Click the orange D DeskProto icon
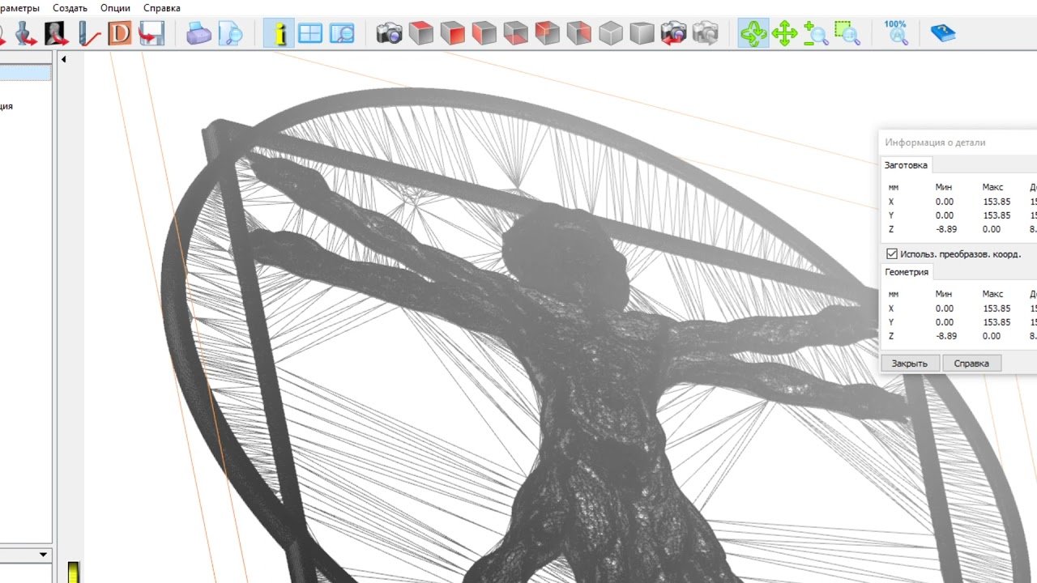This screenshot has width=1037, height=583. pyautogui.click(x=120, y=33)
